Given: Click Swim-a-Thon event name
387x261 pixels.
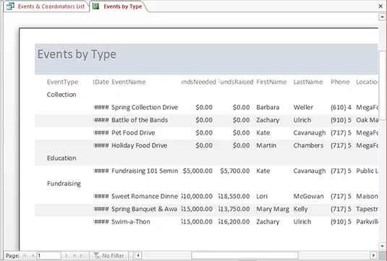Looking at the screenshot, I should click(131, 222).
